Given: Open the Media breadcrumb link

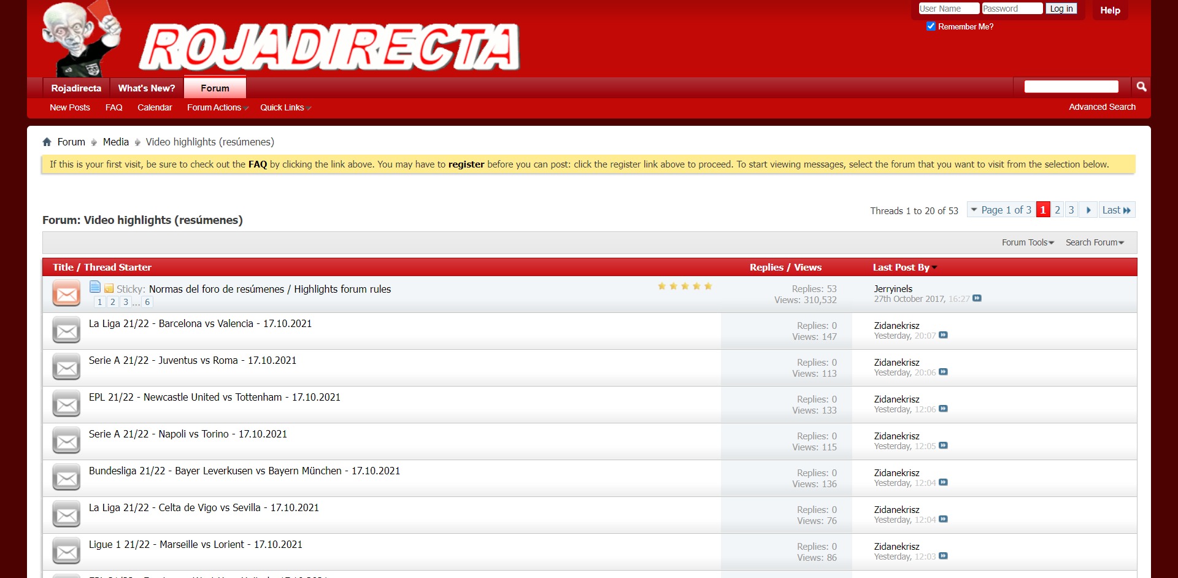Looking at the screenshot, I should [x=116, y=142].
